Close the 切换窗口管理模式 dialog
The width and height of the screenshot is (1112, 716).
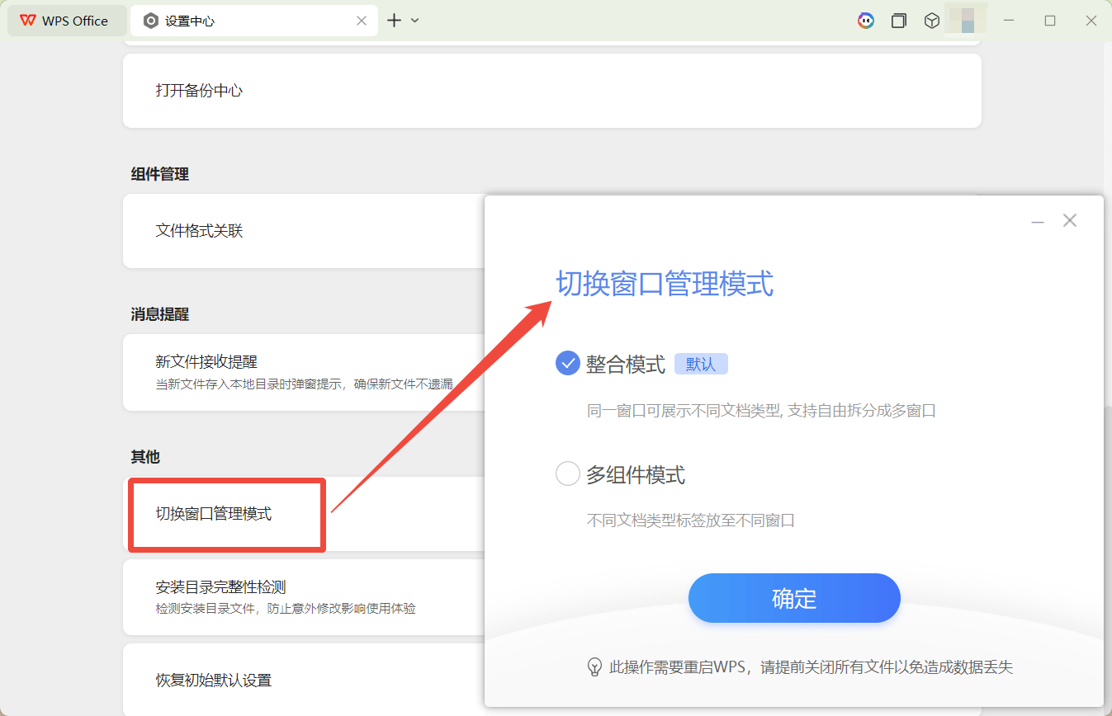[x=1070, y=220]
